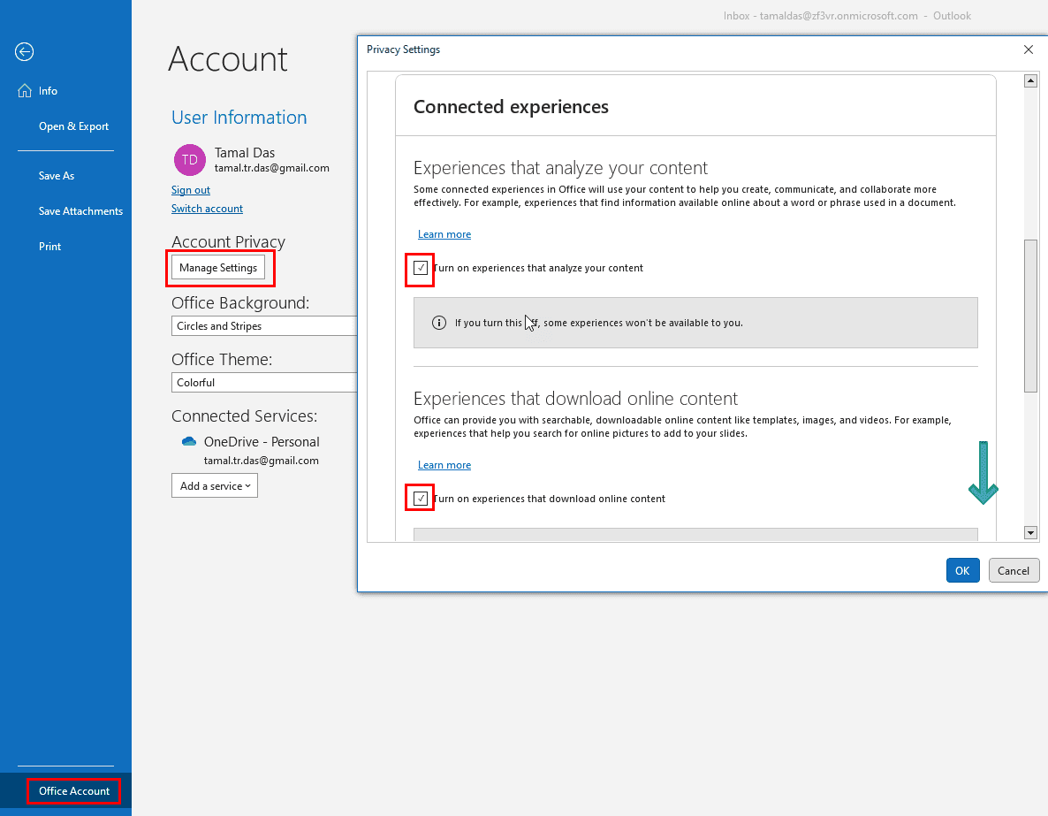Click the TD profile avatar for Tamal Das
This screenshot has width=1048, height=816.
point(189,160)
